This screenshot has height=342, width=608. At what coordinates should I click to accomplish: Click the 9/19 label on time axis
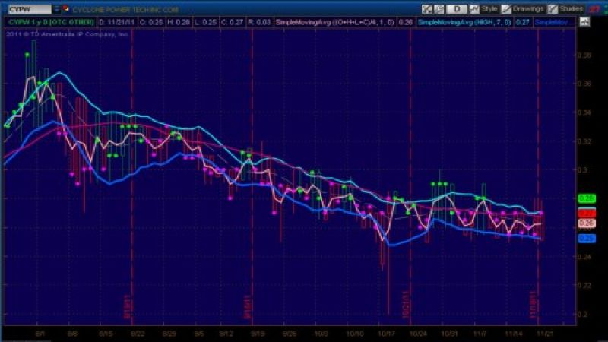258,334
